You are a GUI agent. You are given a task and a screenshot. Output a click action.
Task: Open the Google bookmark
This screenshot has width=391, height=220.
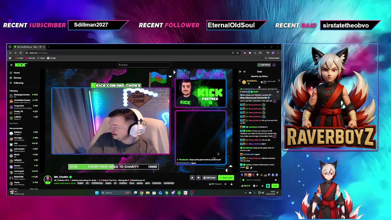pyautogui.click(x=51, y=58)
